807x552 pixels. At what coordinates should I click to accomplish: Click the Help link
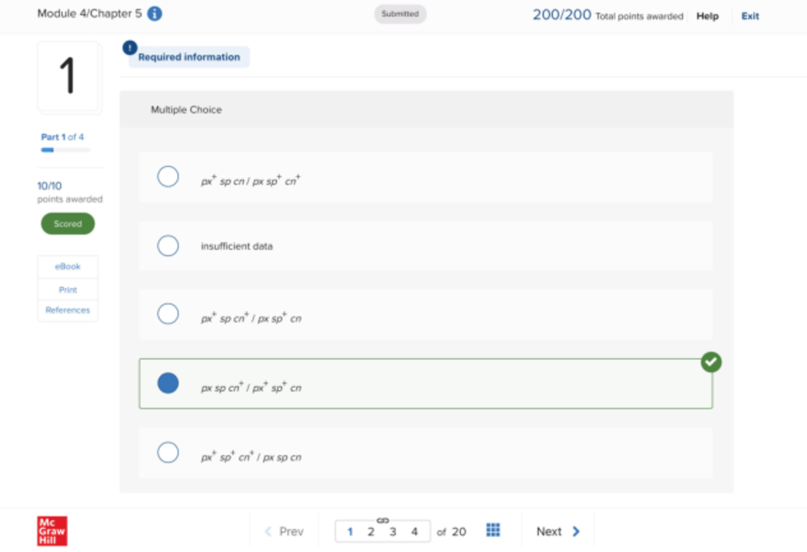[x=707, y=16]
